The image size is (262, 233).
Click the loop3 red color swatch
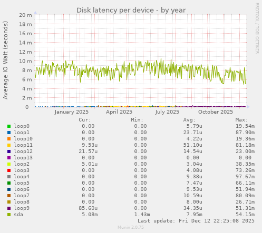(9, 170)
